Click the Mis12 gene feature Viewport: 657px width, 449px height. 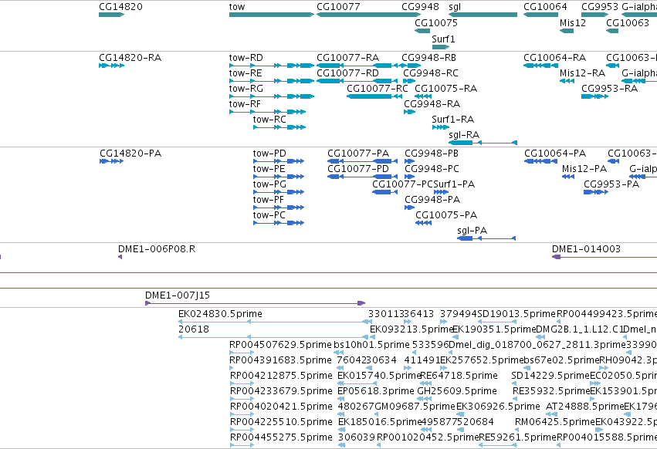(567, 31)
